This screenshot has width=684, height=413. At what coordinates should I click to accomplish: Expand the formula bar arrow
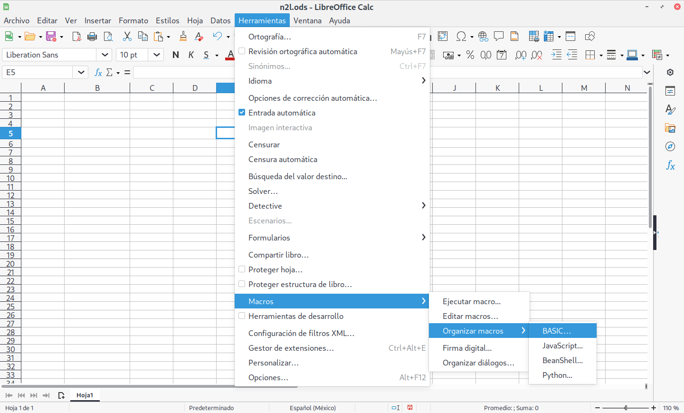tap(647, 72)
